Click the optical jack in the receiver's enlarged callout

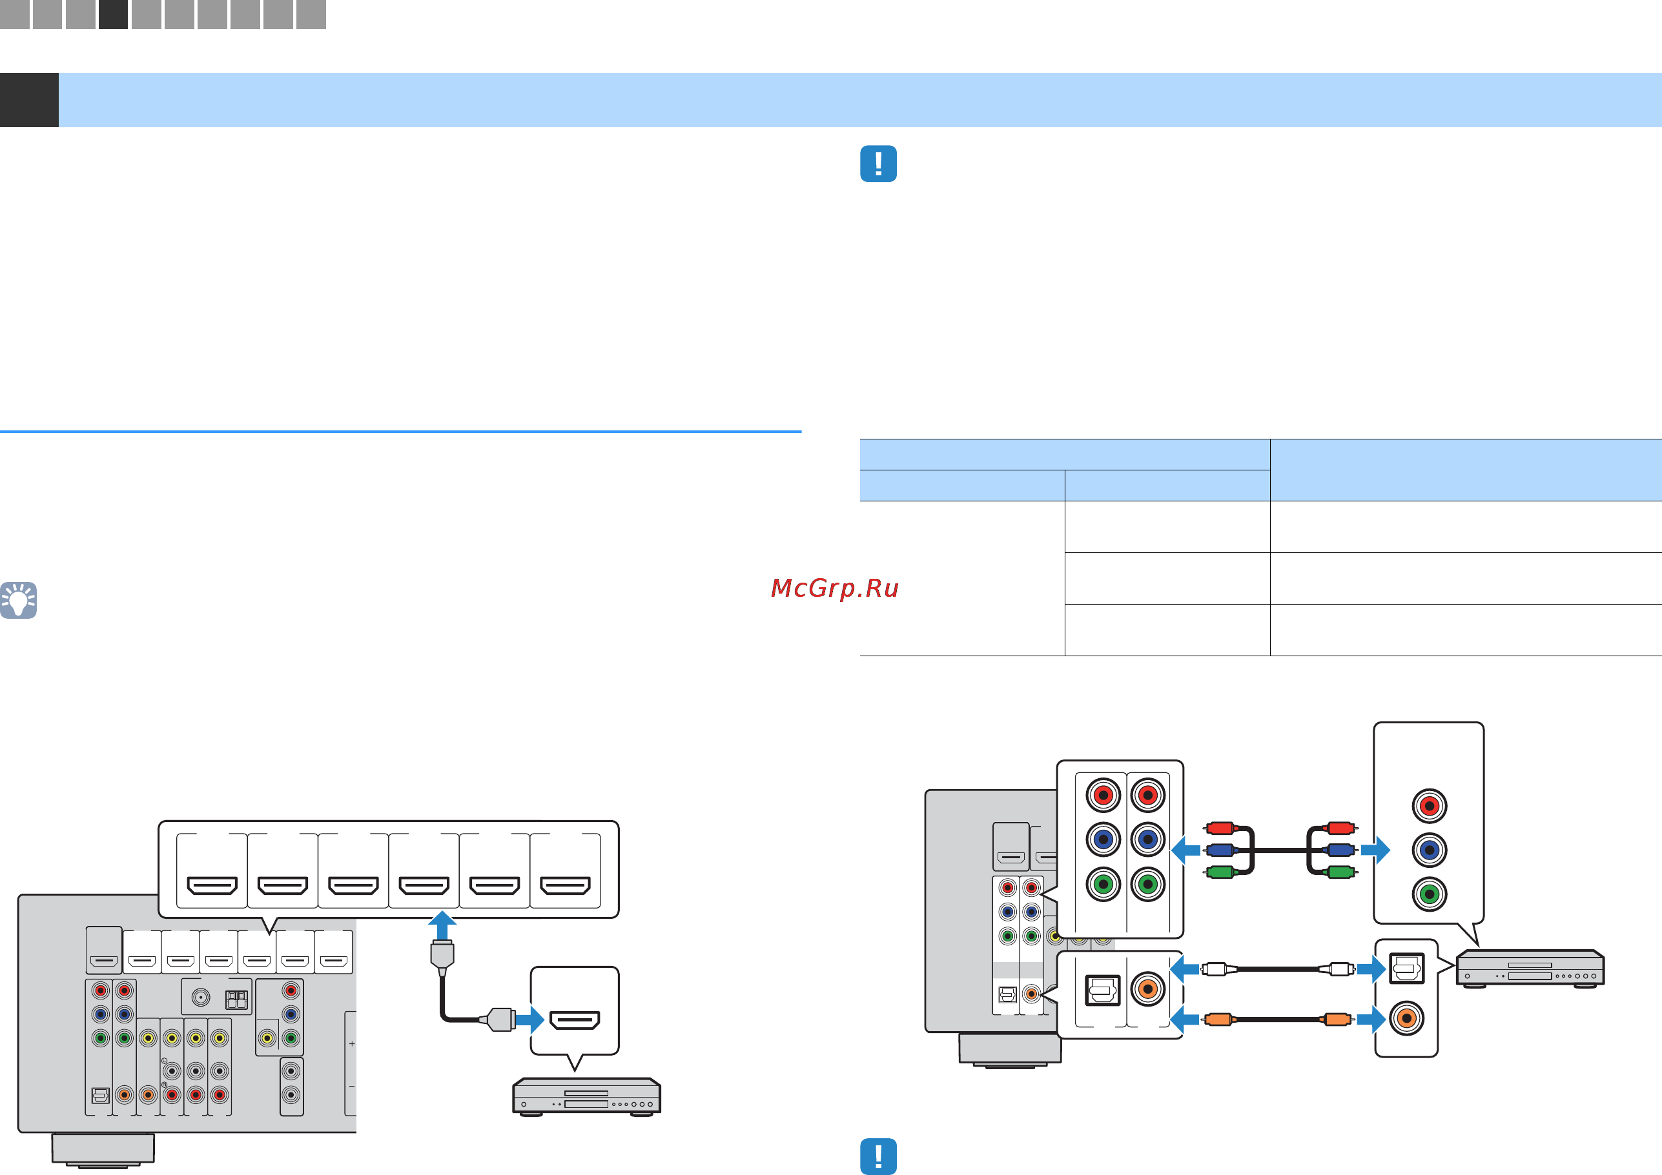[1102, 990]
